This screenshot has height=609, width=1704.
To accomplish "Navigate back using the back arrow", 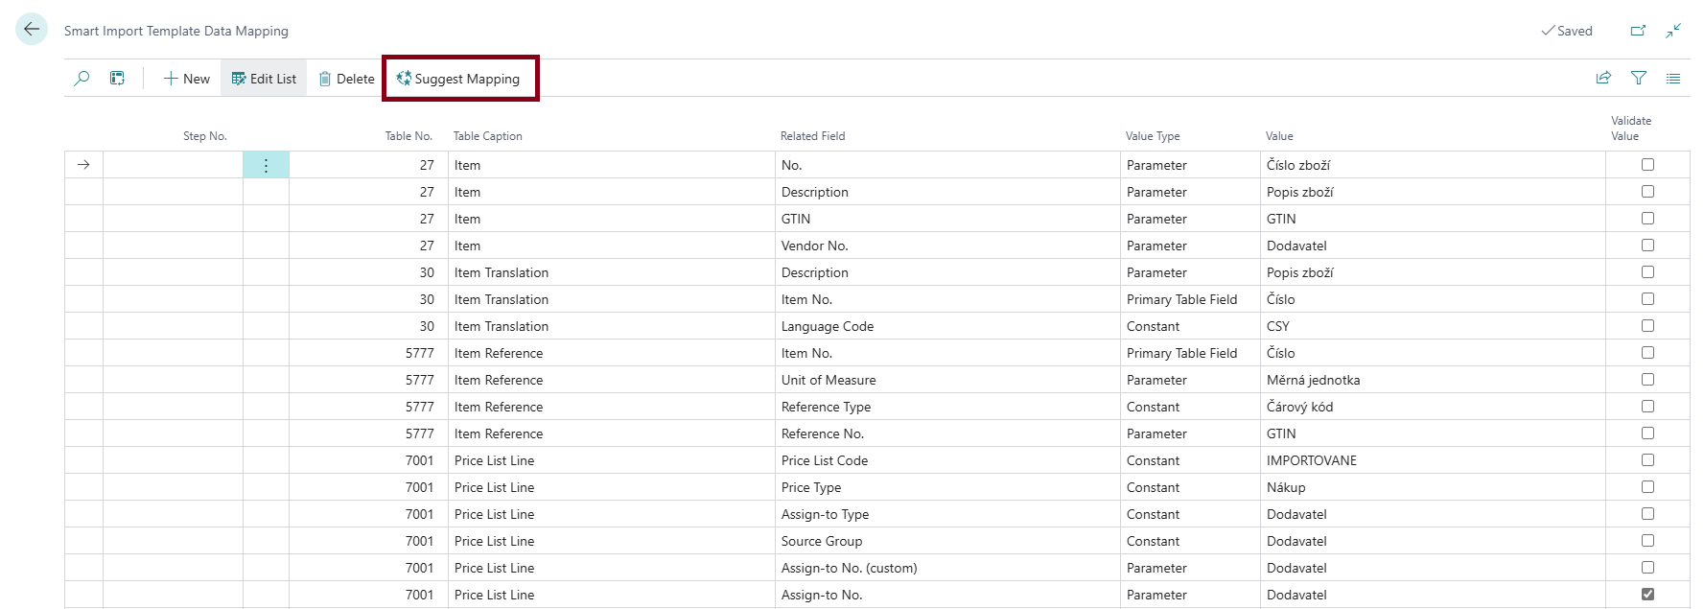I will click(31, 29).
